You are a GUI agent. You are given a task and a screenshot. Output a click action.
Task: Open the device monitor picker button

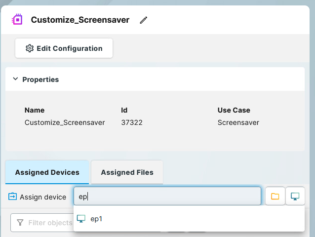(295, 197)
